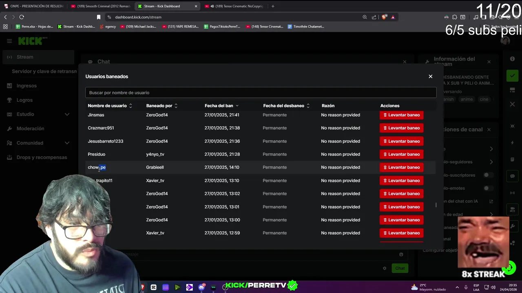
Task: Click y4nyo_tv in Baneado por column
Action: [x=155, y=154]
